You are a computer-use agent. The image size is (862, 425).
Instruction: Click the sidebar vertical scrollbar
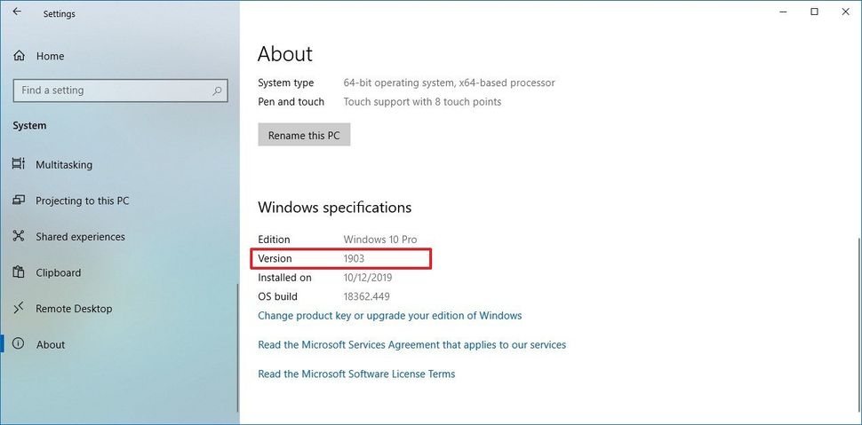(238, 348)
